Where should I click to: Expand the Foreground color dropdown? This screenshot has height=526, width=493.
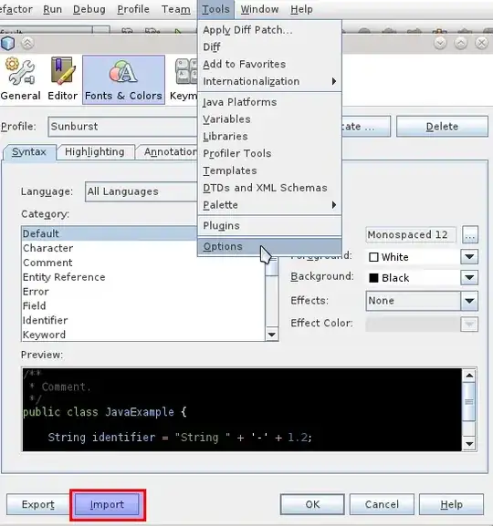coord(469,257)
